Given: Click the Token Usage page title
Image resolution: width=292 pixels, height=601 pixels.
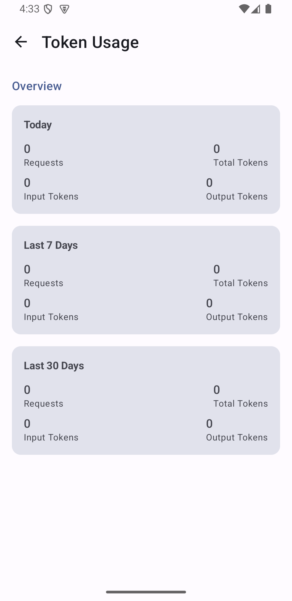Looking at the screenshot, I should 90,42.
